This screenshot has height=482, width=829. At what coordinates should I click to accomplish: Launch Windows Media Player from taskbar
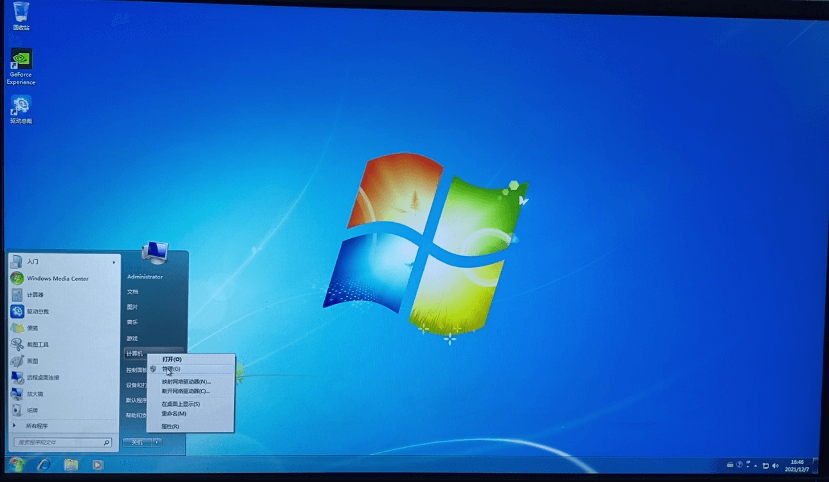98,465
